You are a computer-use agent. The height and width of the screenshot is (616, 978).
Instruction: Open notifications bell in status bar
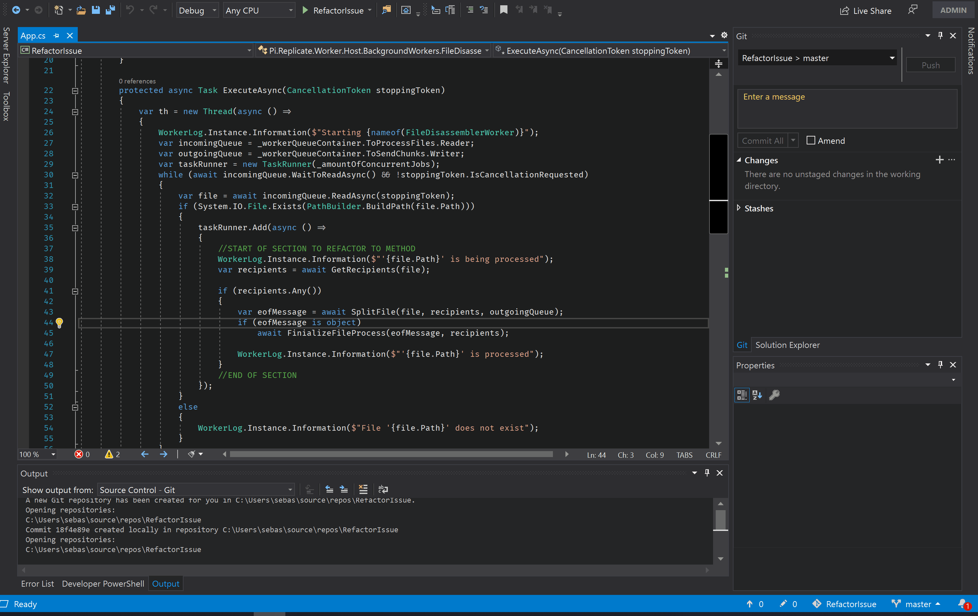[x=963, y=604]
